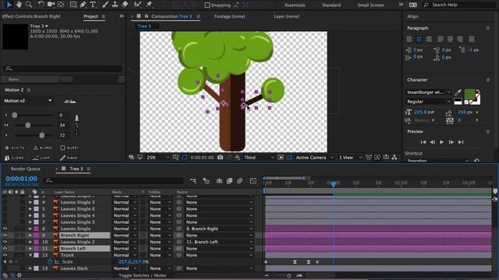The width and height of the screenshot is (499, 280).
Task: Expand the Leaves Dark layer
Action: [x=30, y=268]
